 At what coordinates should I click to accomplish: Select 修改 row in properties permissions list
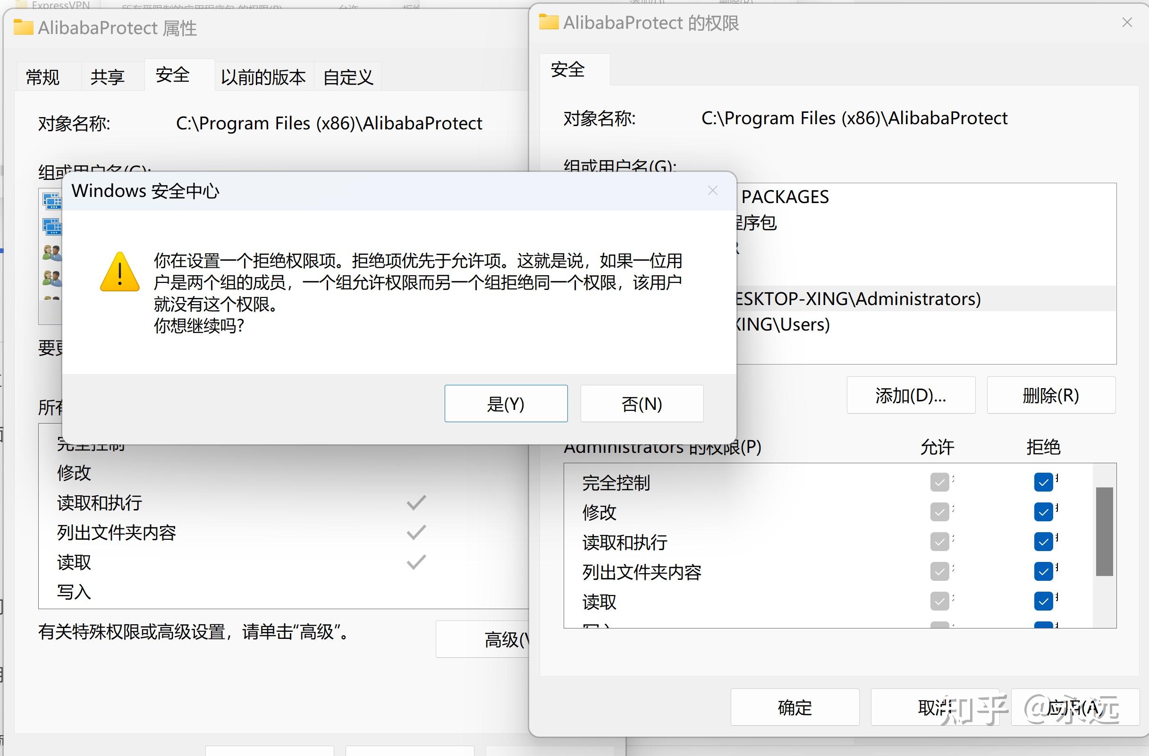(284, 472)
